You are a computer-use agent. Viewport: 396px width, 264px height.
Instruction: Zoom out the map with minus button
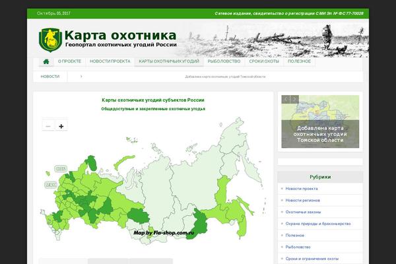coord(48,126)
